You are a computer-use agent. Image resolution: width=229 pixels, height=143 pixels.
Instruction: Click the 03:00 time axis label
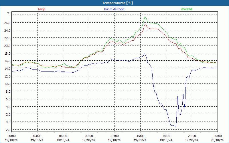tap(37, 136)
